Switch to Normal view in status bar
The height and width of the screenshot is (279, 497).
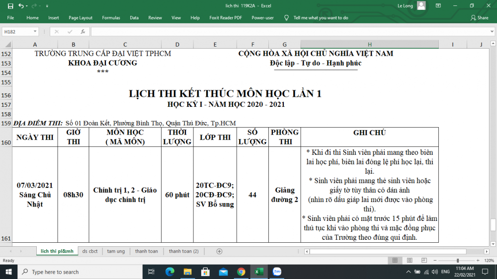(x=395, y=261)
